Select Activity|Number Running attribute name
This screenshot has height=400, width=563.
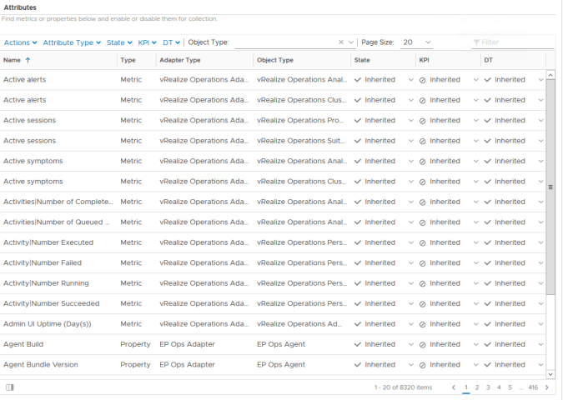point(46,283)
